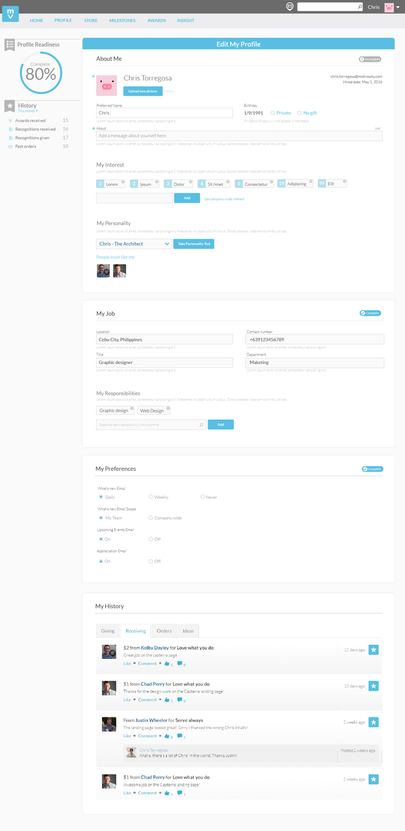Click the star icon on Kolby Dayley's recognition
This screenshot has width=405, height=831.
tap(373, 650)
